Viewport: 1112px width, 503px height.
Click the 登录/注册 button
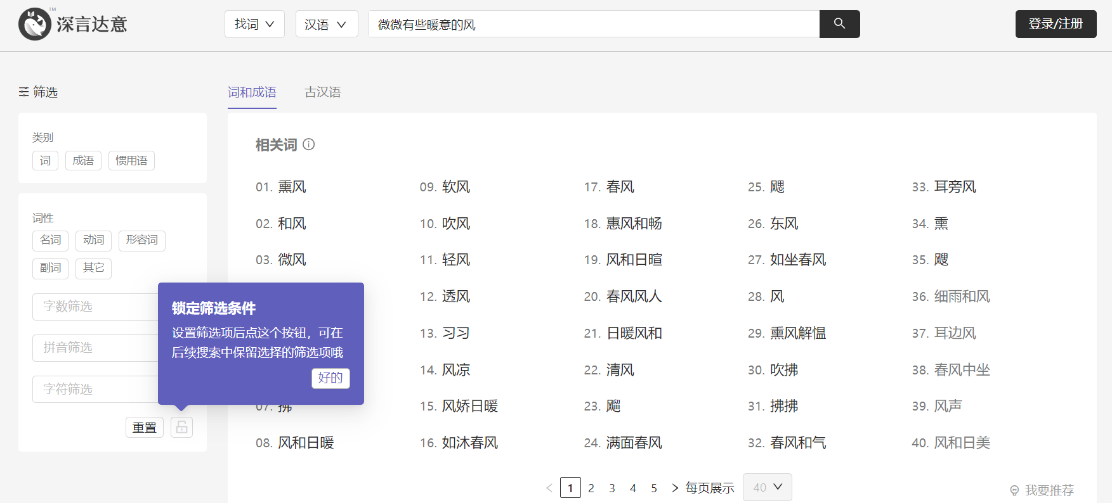[1056, 24]
